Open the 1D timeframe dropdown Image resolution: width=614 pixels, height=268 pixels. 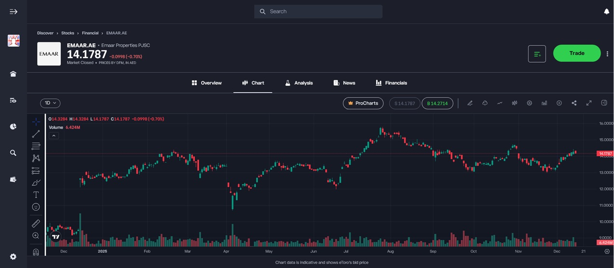[50, 103]
